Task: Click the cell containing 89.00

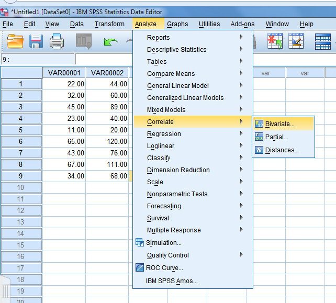Action: (x=107, y=107)
